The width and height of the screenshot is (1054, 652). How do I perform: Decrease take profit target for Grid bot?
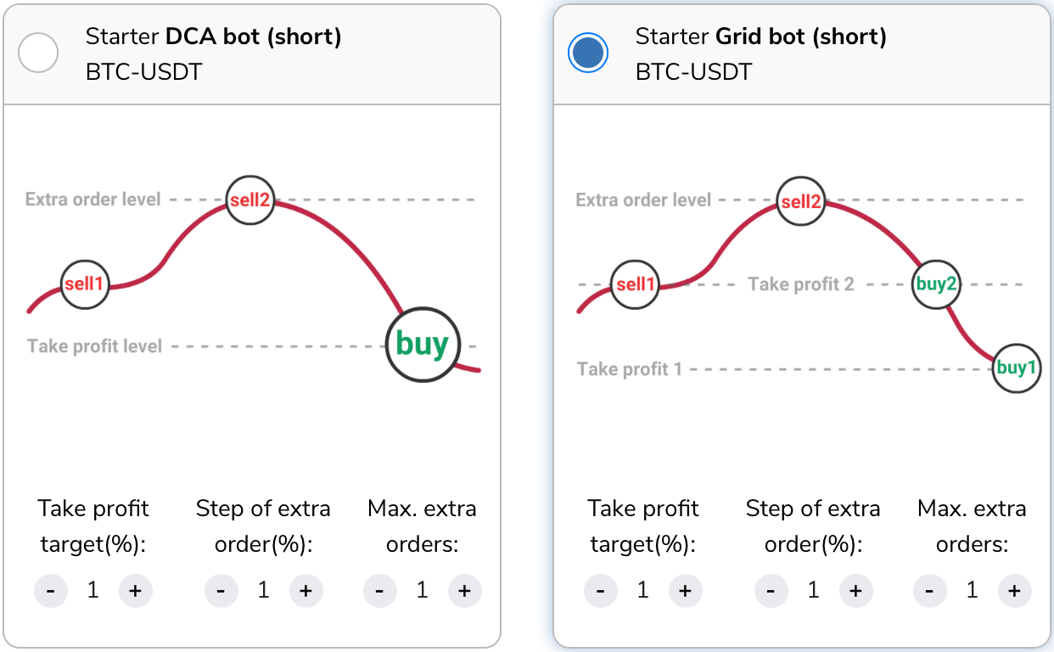click(x=601, y=591)
